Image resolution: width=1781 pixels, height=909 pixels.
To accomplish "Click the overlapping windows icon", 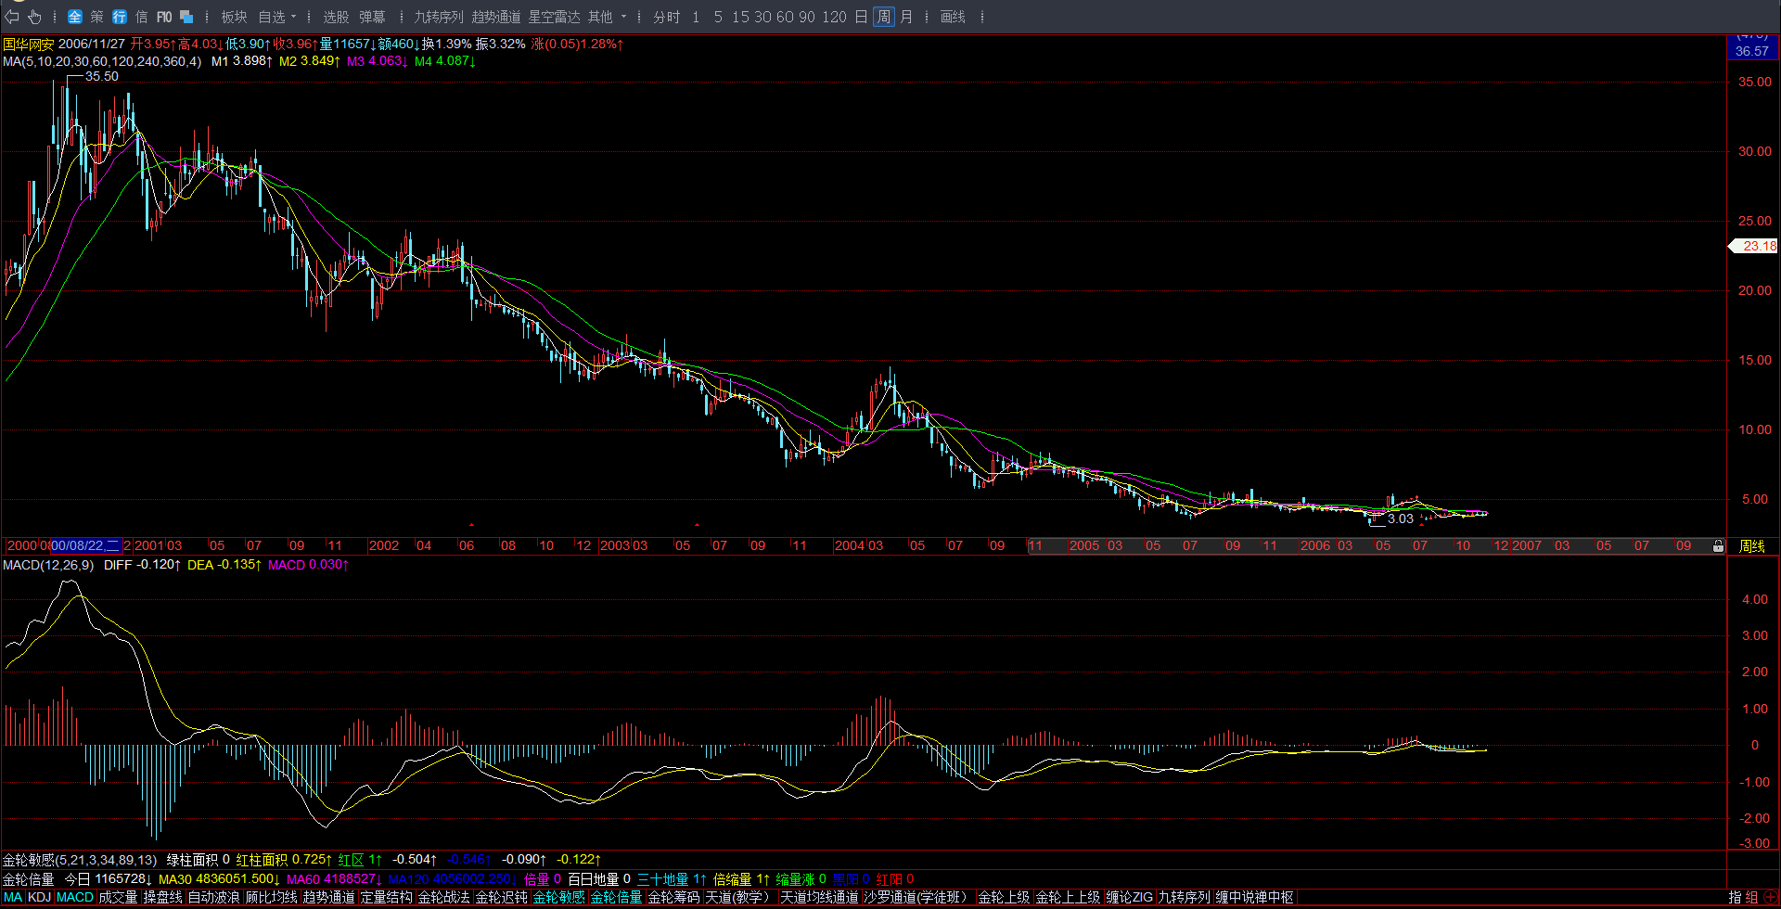I will 186,17.
